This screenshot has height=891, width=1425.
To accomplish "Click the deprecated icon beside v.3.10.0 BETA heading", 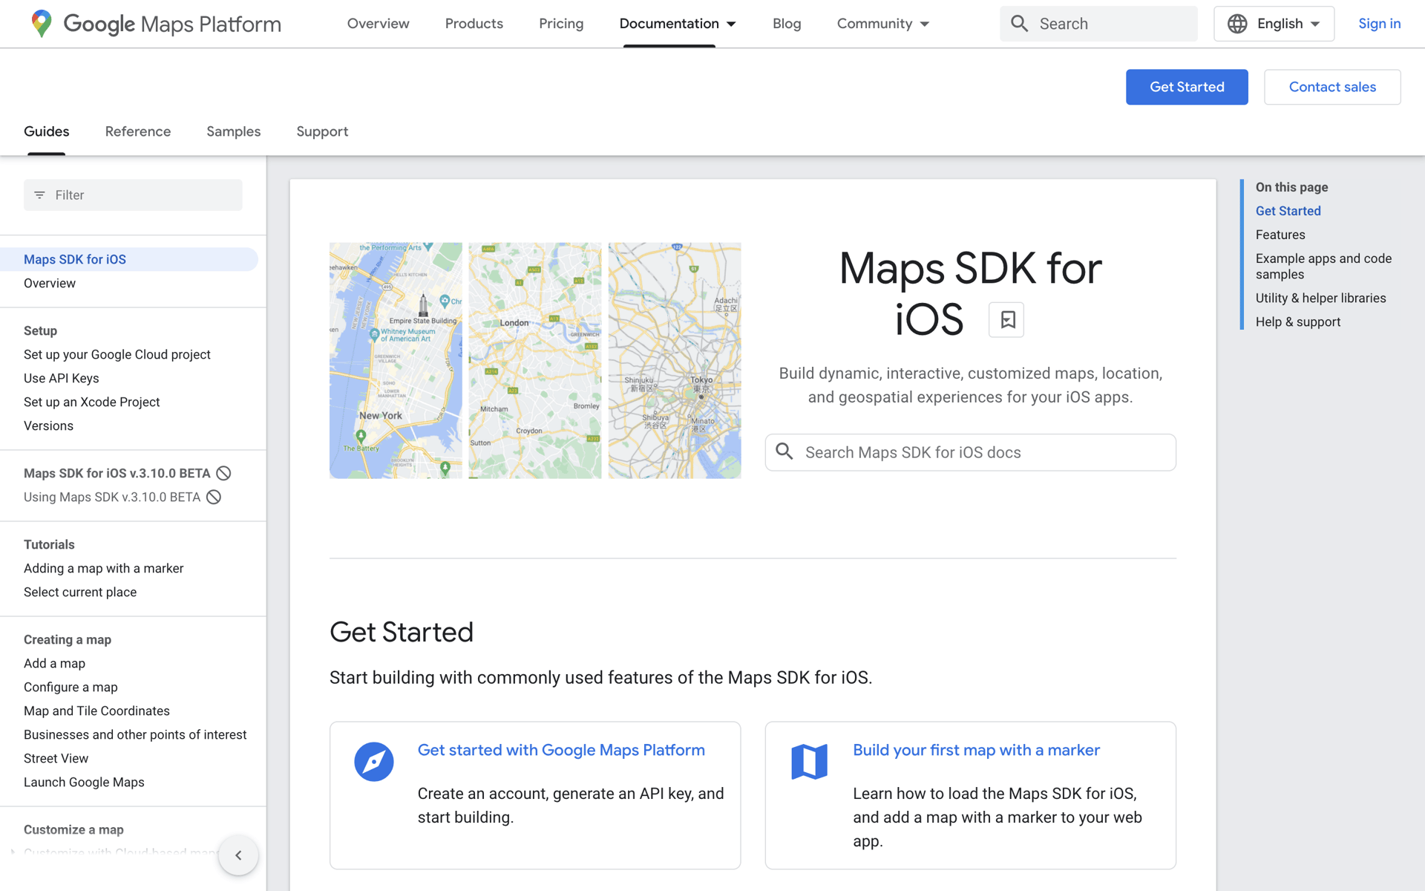I will point(223,473).
